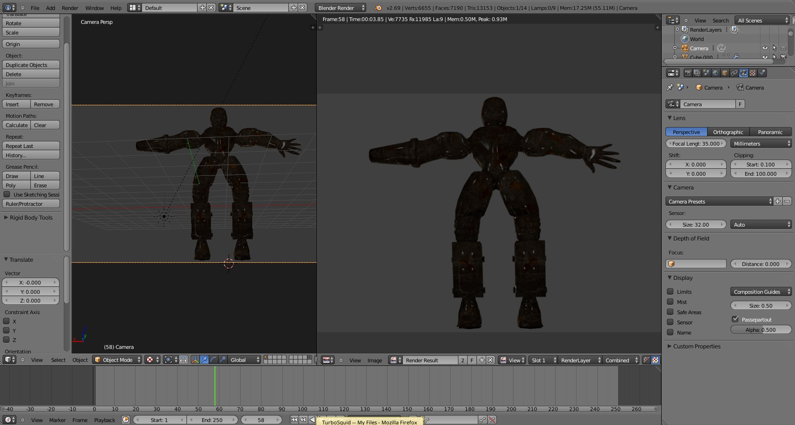Select the translate manipulator arrow icon
795x425 pixels.
tap(204, 360)
